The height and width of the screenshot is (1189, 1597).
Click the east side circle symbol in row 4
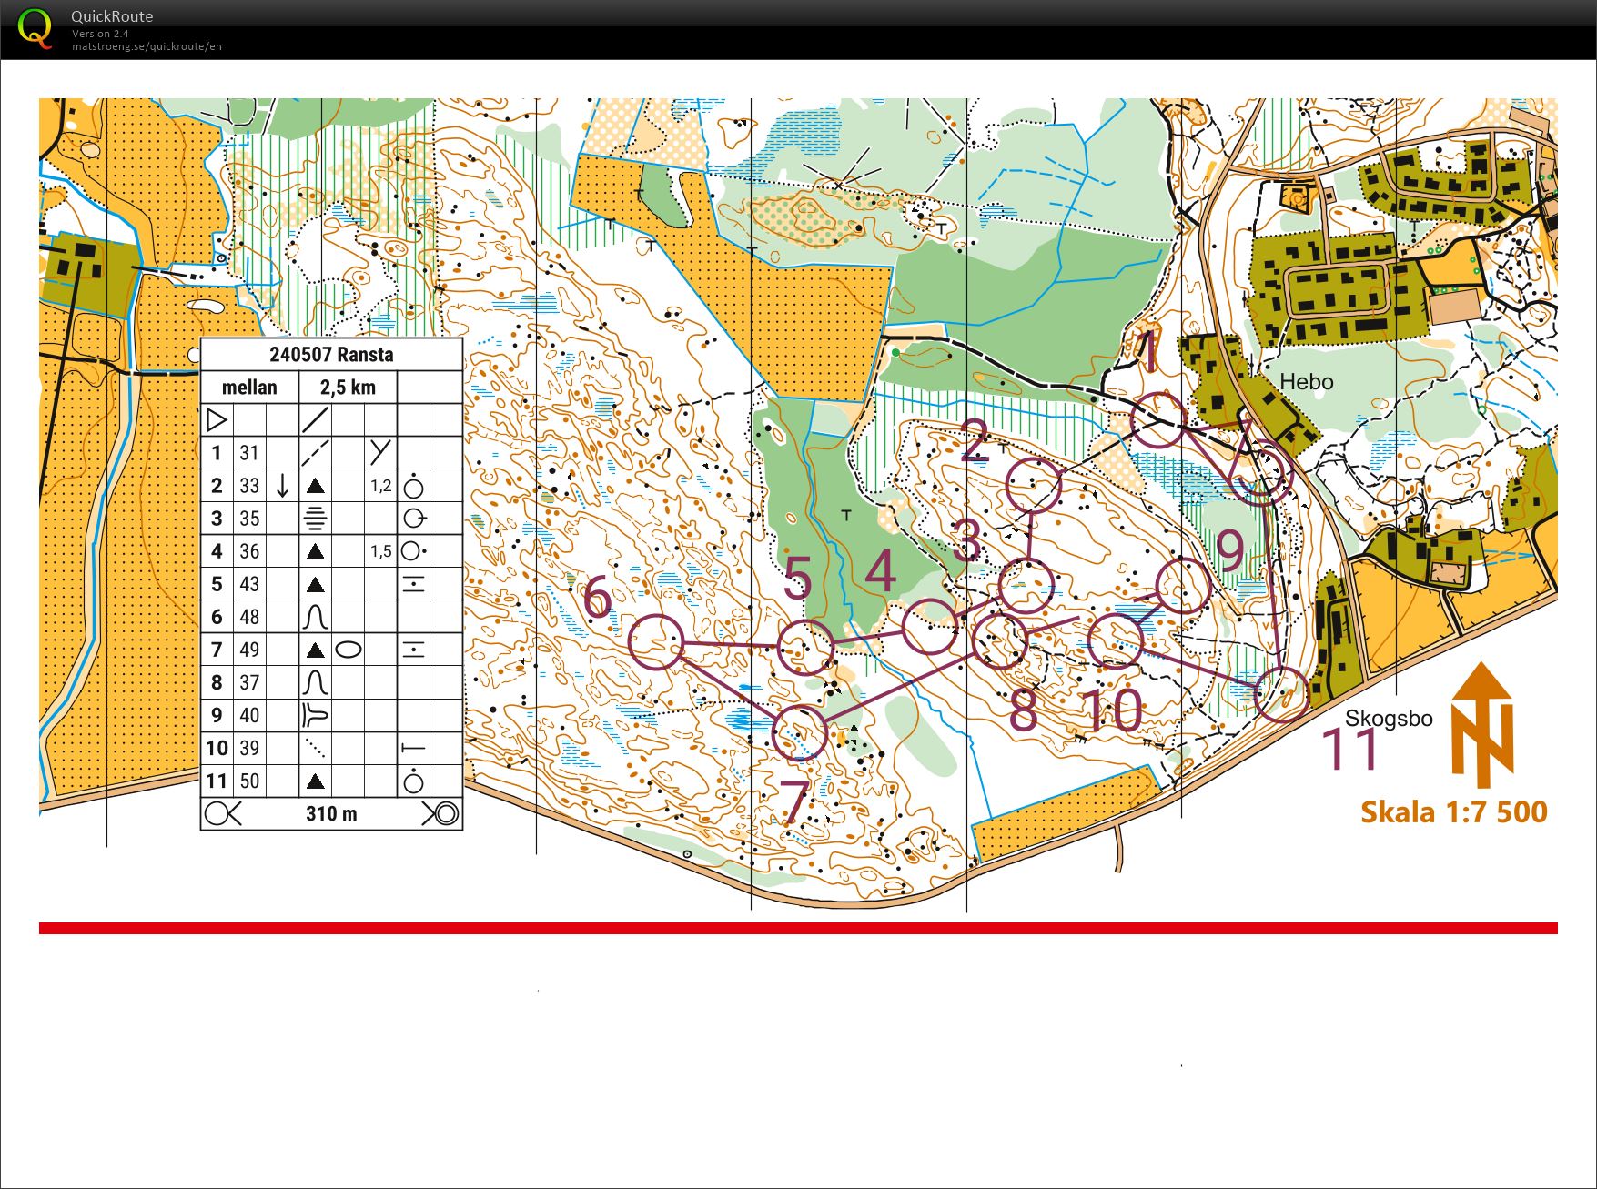coord(414,551)
